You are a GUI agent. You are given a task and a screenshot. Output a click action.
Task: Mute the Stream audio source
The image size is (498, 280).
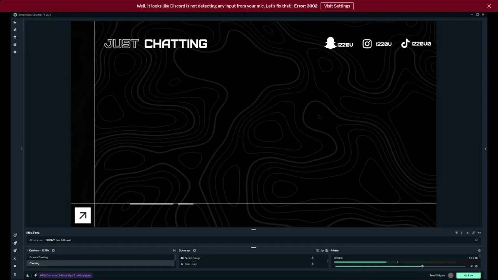point(472,266)
